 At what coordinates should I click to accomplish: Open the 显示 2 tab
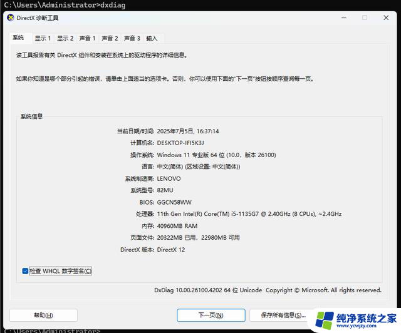point(65,38)
